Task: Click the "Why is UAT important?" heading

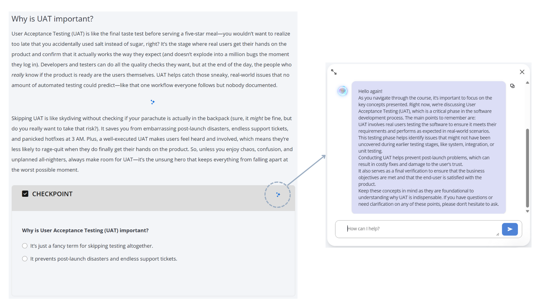Action: 52,19
